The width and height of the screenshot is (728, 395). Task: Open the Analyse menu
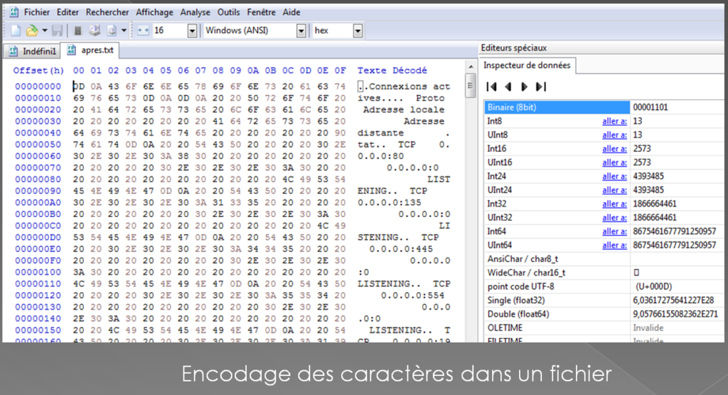point(195,12)
